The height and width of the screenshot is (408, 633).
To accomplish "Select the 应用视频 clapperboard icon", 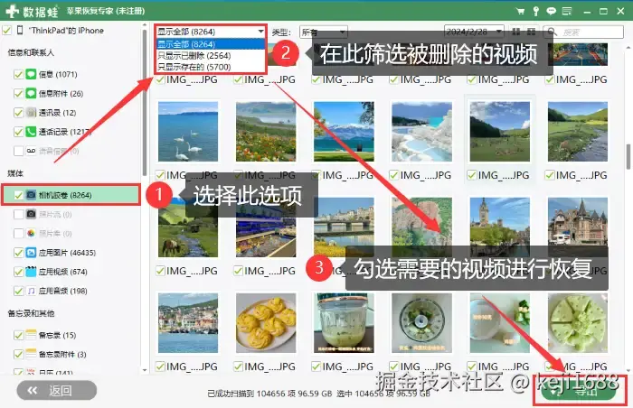I will coord(31,272).
